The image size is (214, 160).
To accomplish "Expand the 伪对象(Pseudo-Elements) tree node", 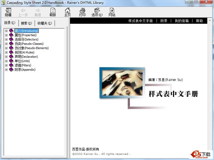I will point(6,48).
